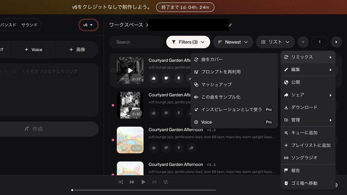Expand the シェア submenu
Image resolution: width=347 pixels, height=195 pixels.
(x=308, y=95)
